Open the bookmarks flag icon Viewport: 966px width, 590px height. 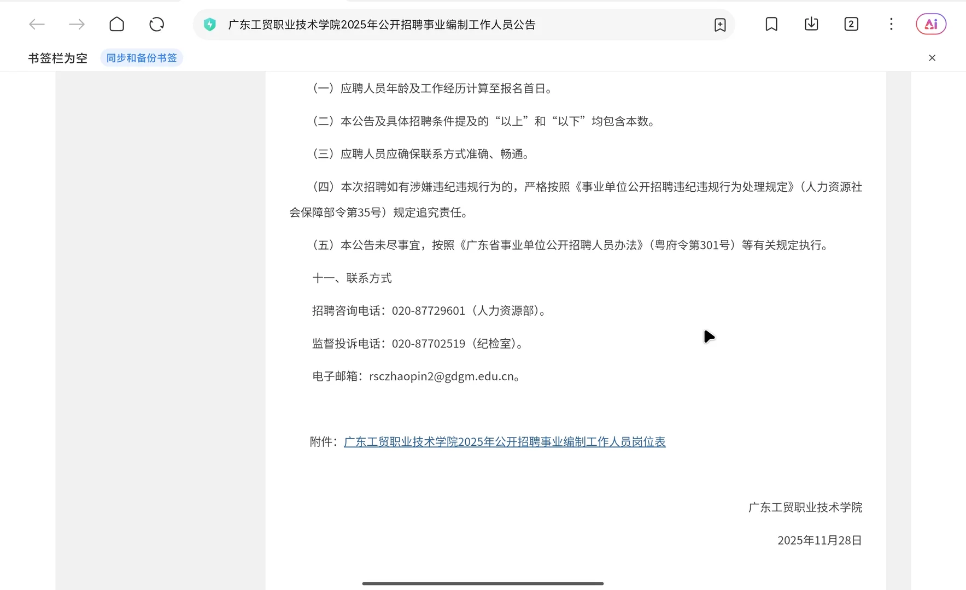771,24
